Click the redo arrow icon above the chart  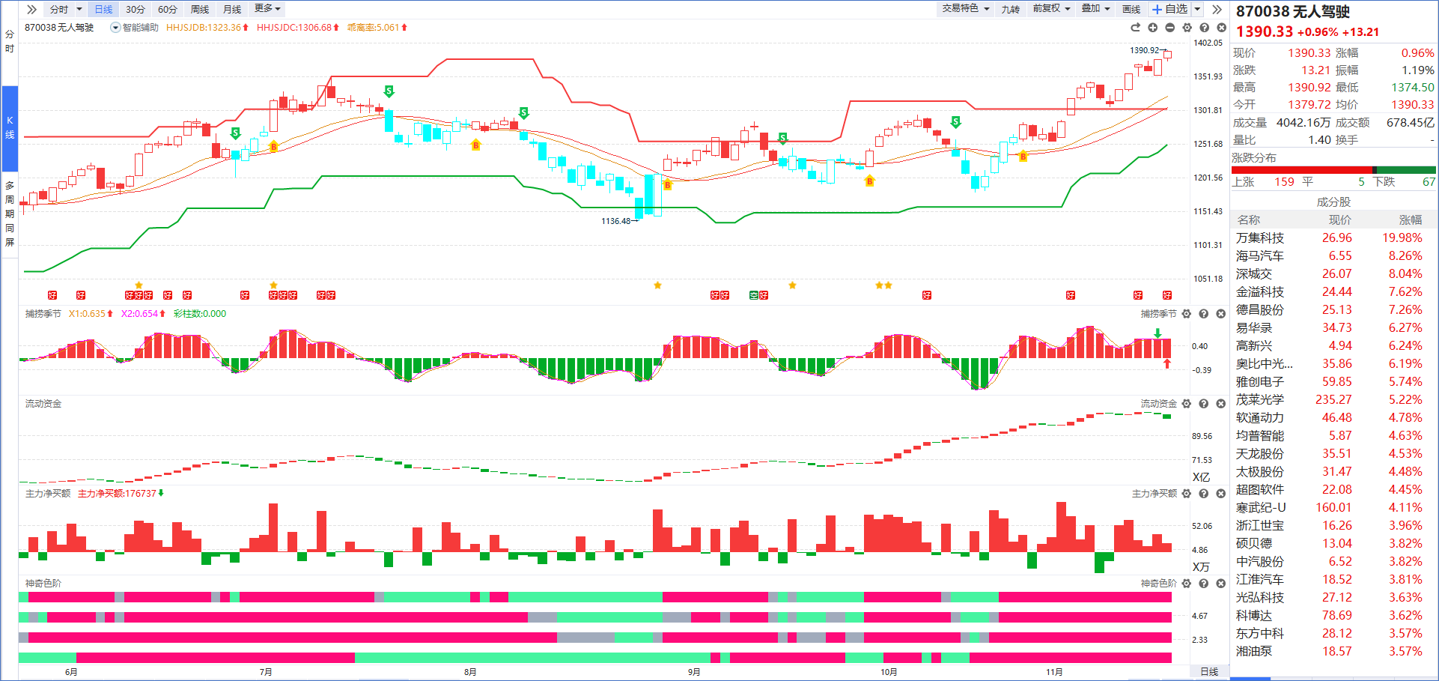pyautogui.click(x=1135, y=28)
